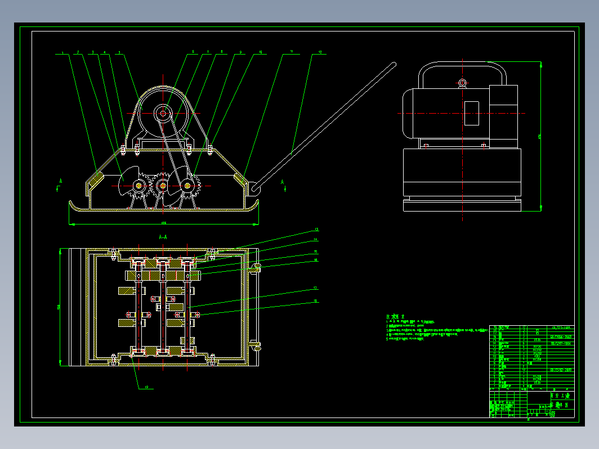Select part callout number 19 label
Viewport: 599px width, 449px height.
(x=146, y=387)
